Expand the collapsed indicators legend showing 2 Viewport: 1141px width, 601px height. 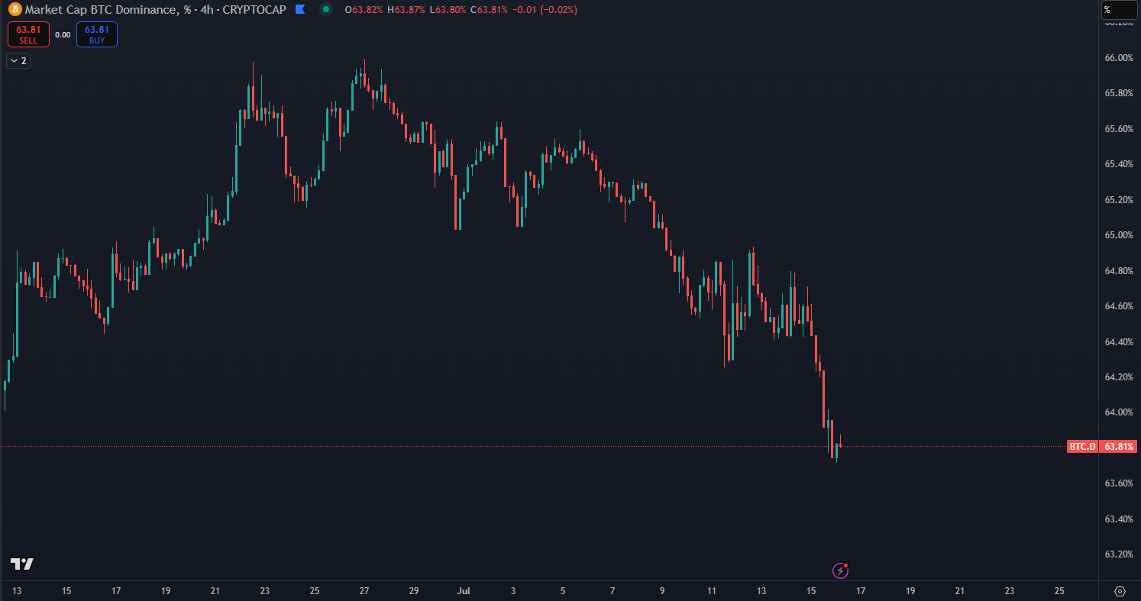(x=18, y=61)
